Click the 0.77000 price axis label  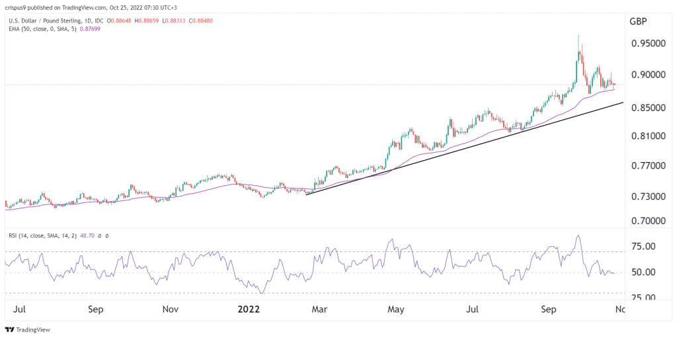[649, 166]
